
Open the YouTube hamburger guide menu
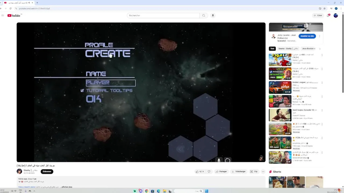3,16
